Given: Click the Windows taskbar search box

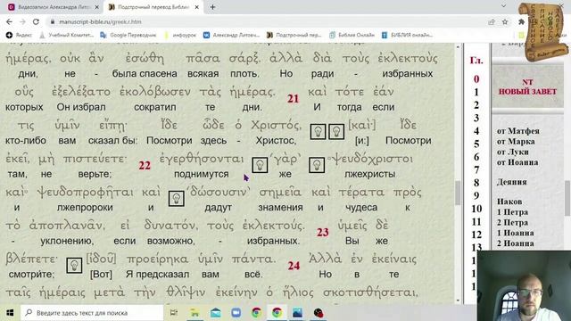Looking at the screenshot, I should [x=92, y=313].
